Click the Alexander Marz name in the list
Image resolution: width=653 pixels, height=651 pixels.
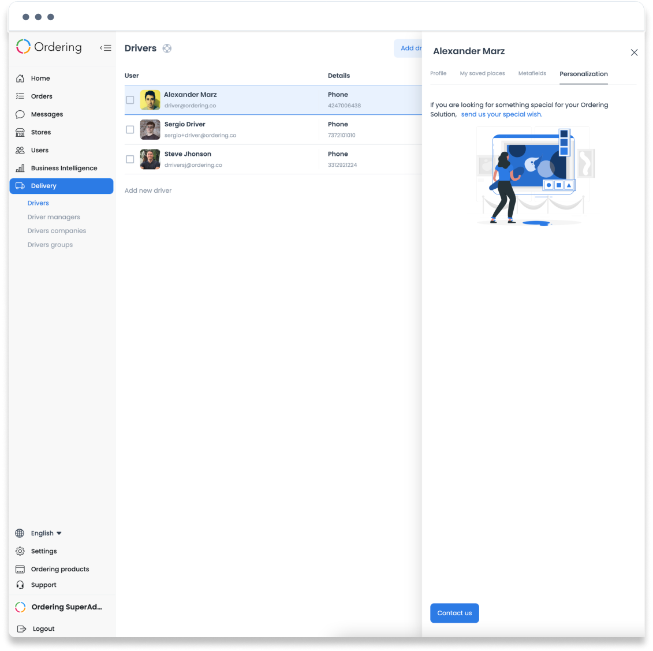pyautogui.click(x=191, y=95)
